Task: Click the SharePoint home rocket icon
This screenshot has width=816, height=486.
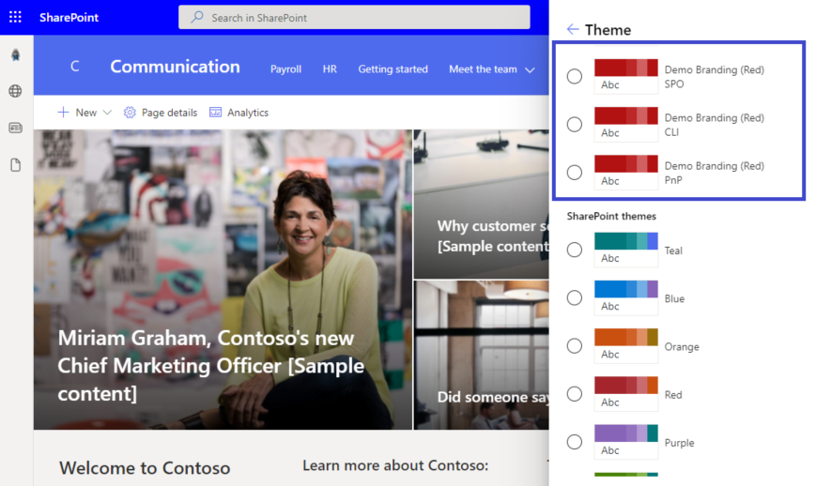Action: [x=15, y=55]
